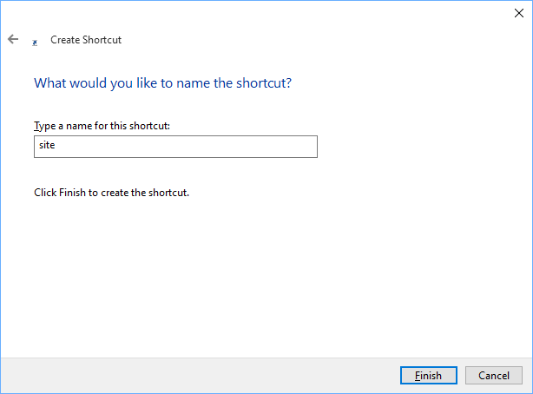The image size is (533, 394).
Task: Cancel the shortcut creation
Action: (493, 376)
